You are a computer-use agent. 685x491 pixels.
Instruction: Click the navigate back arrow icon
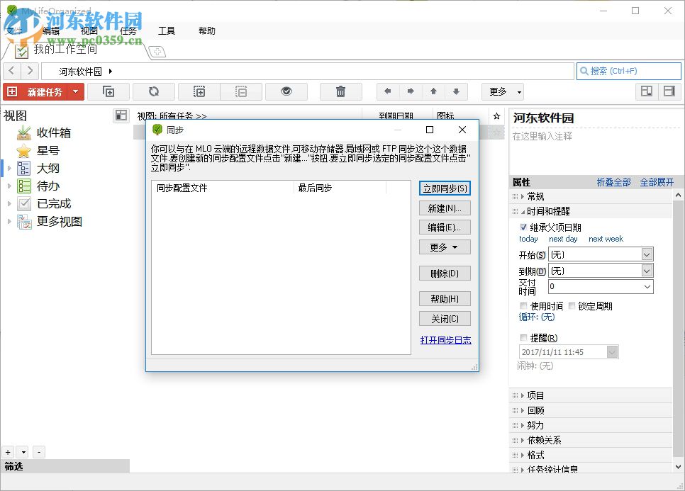(x=386, y=91)
